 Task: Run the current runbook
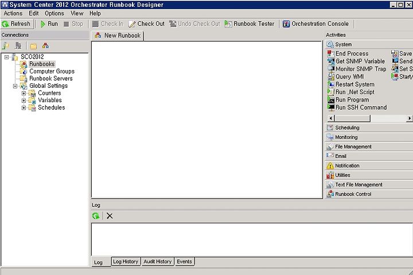pyautogui.click(x=49, y=24)
